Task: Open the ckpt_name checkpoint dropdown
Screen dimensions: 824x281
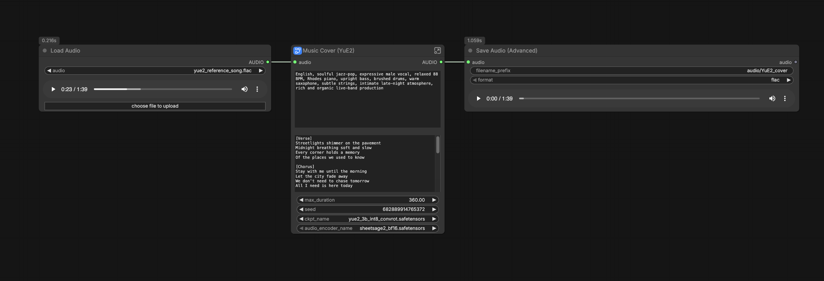Action: point(368,219)
